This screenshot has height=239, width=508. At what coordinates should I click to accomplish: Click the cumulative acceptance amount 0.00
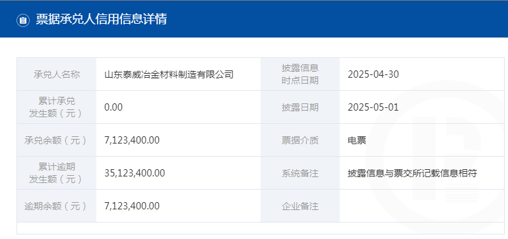tap(113, 107)
